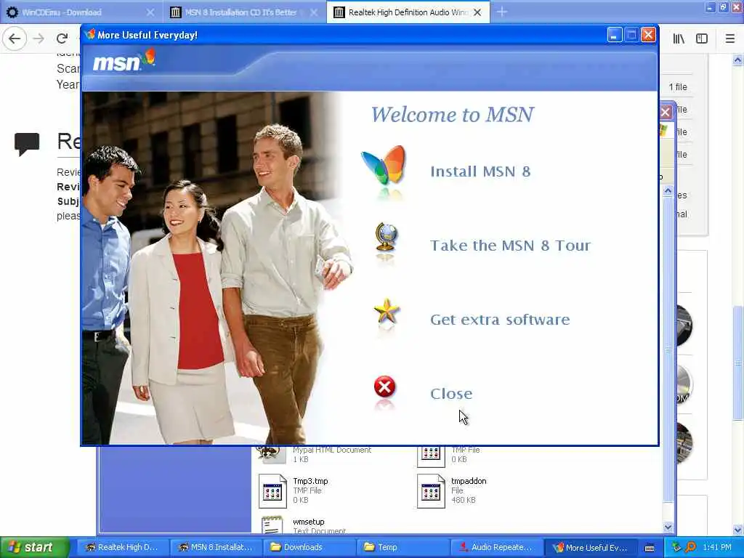Close the Realtek High Definition Audio tab
The height and width of the screenshot is (558, 744).
pos(478,12)
